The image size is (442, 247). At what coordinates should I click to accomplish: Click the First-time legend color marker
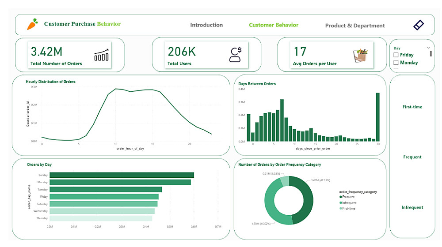(x=340, y=209)
